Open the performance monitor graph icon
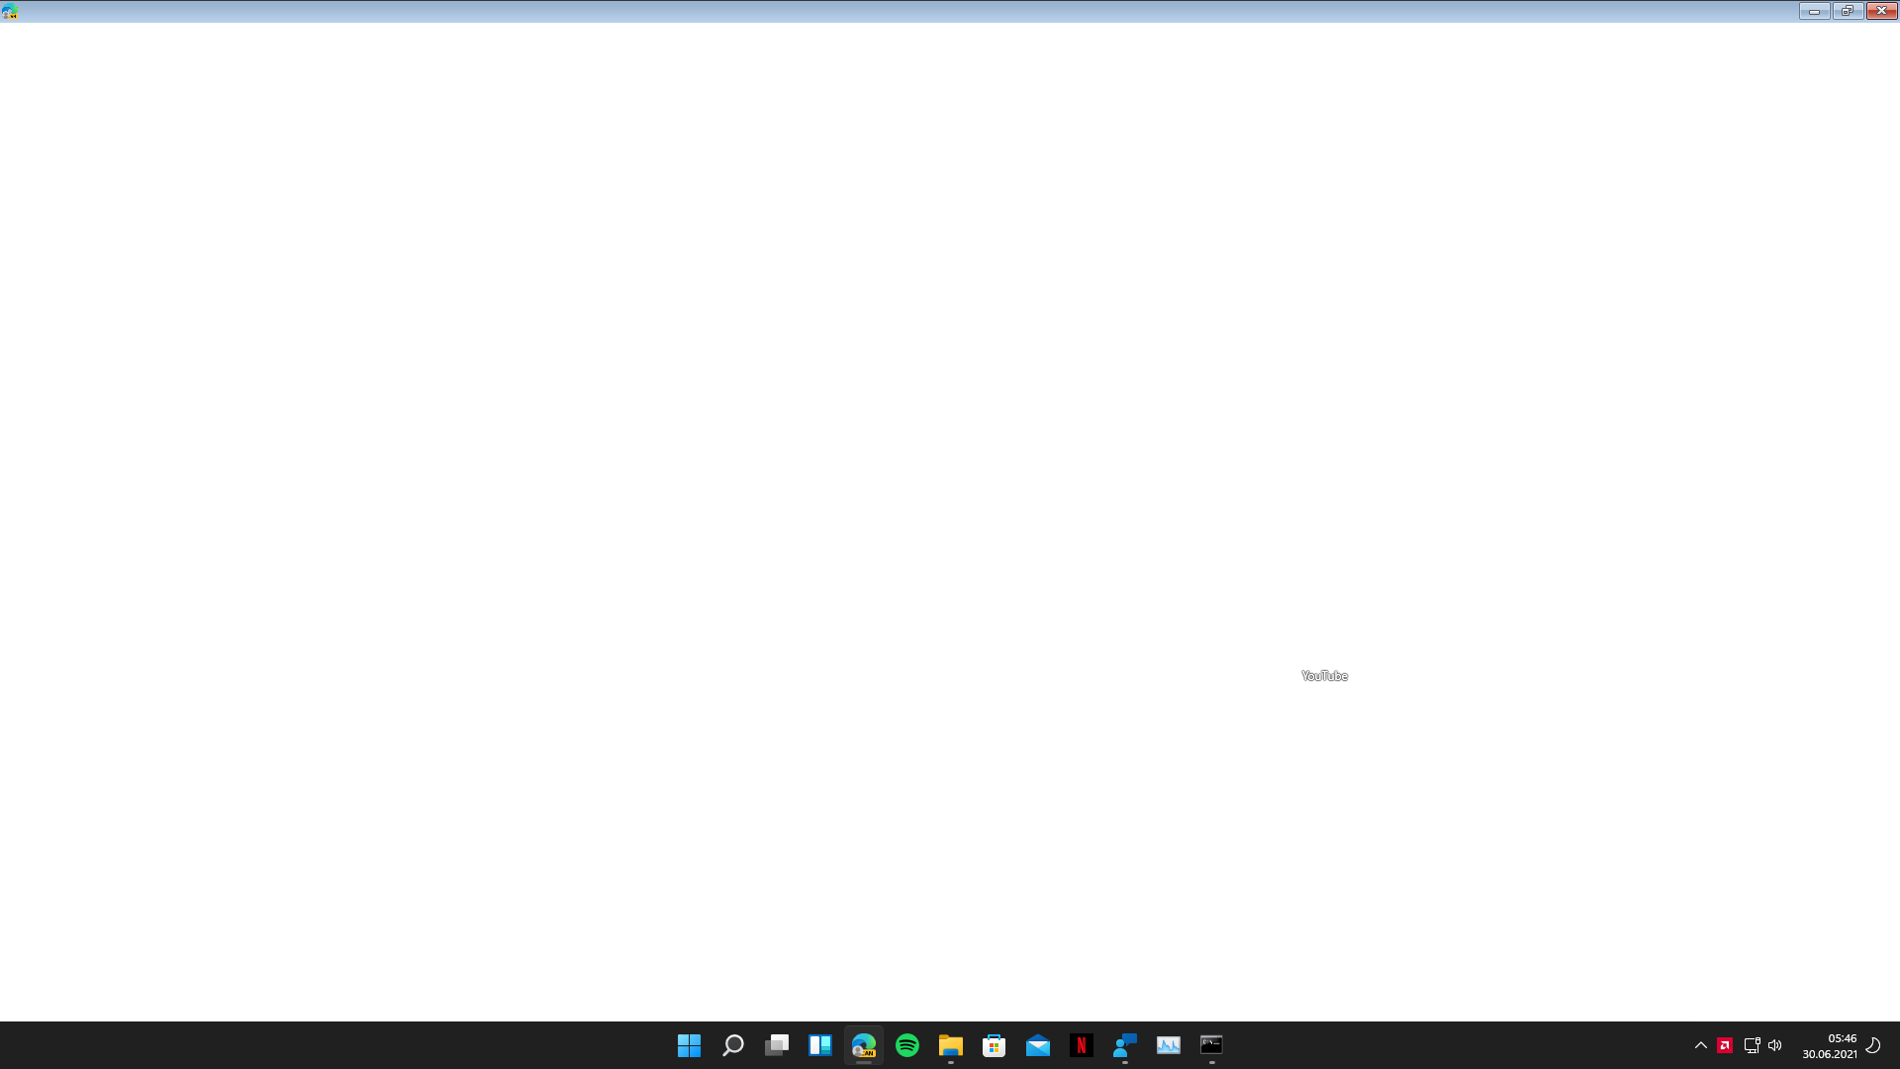 1169,1045
